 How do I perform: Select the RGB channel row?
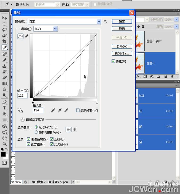pyautogui.click(x=155, y=96)
